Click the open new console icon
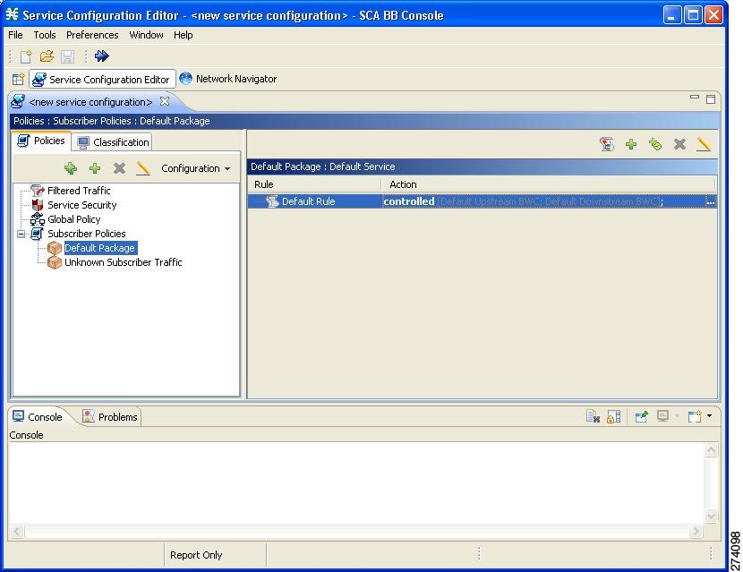 click(695, 416)
